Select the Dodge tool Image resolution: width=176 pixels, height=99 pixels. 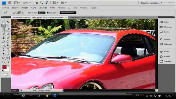coord(8,45)
